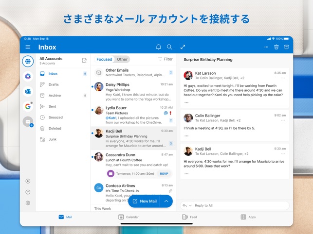This screenshot has height=234, width=313.
Task: Compose with the New Mail button
Action: pyautogui.click(x=144, y=201)
